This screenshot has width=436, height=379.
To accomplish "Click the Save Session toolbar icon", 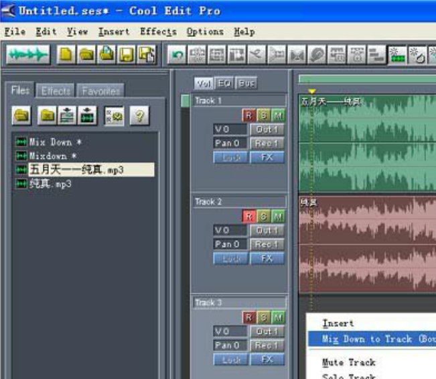I will 125,54.
